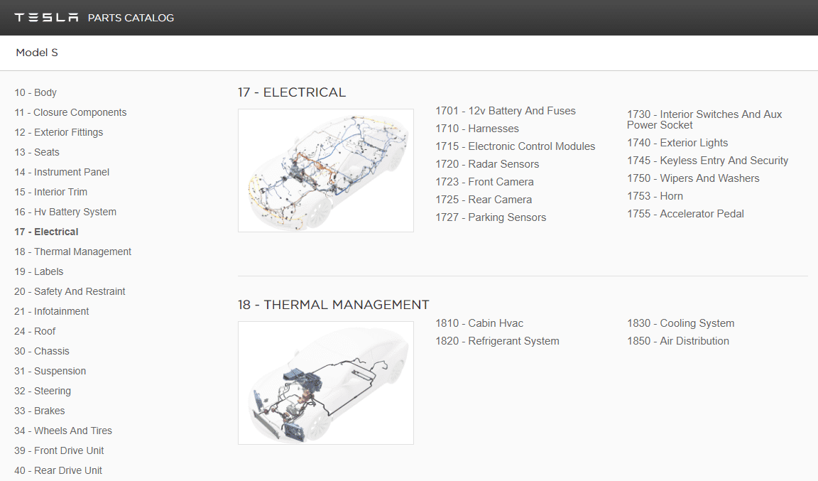Viewport: 818px width, 481px height.
Task: Select 32 - Steering category
Action: pos(43,390)
